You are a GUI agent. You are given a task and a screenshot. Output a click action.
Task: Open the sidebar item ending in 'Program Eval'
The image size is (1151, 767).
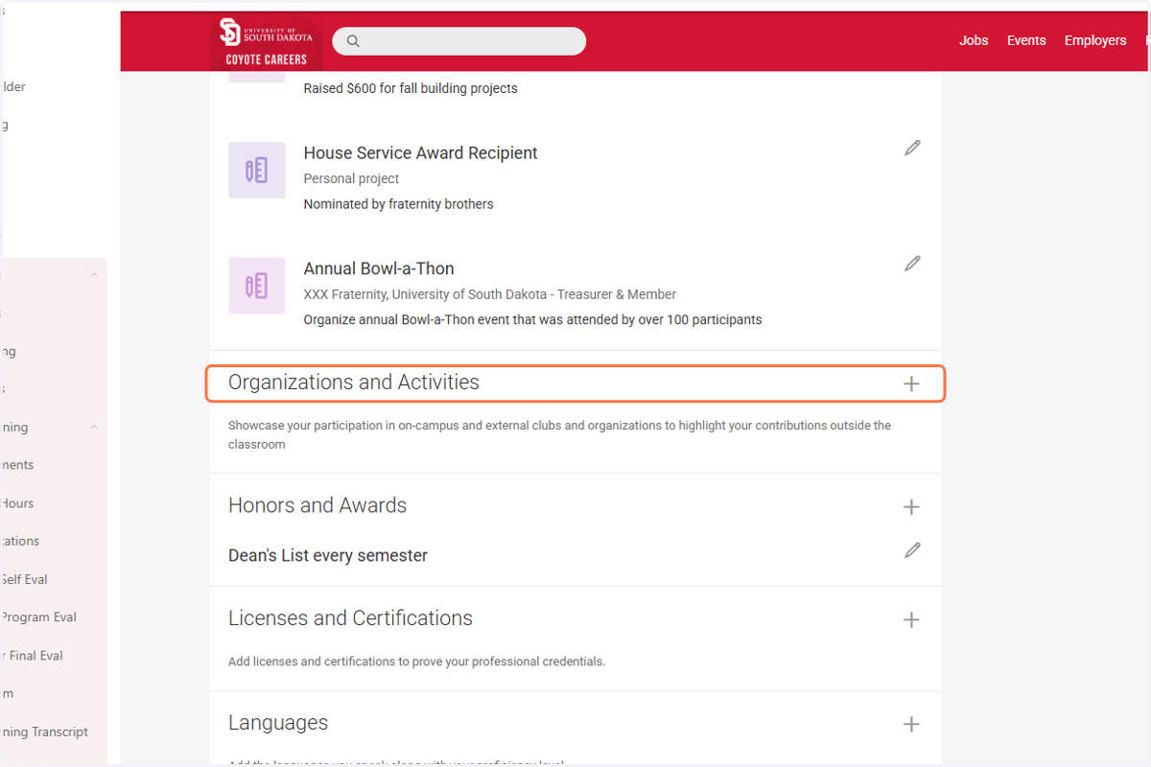(38, 617)
